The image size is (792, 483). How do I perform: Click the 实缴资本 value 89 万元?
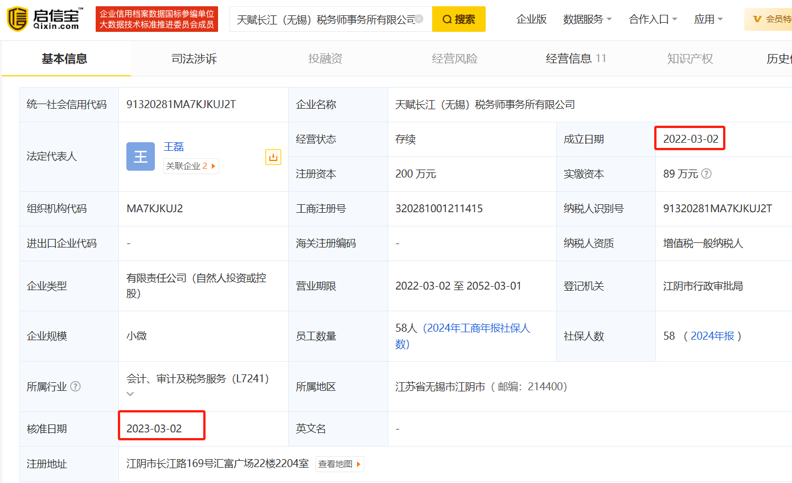pos(680,174)
